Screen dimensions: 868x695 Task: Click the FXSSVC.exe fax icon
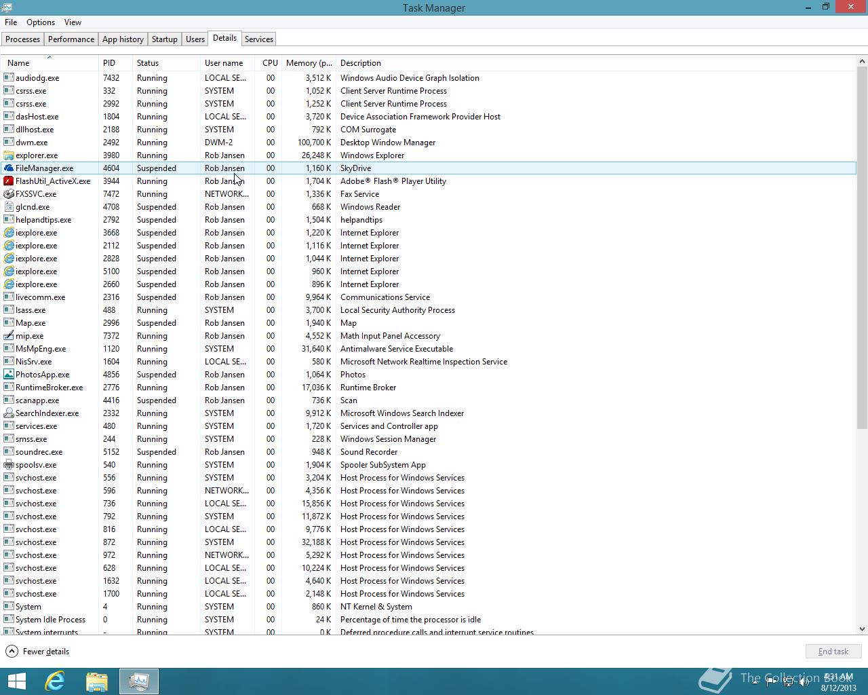pos(9,193)
